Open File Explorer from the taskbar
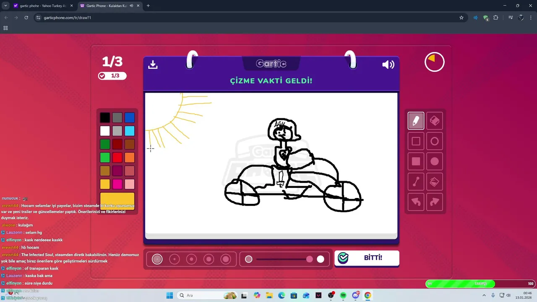The image size is (537, 302). (x=269, y=295)
